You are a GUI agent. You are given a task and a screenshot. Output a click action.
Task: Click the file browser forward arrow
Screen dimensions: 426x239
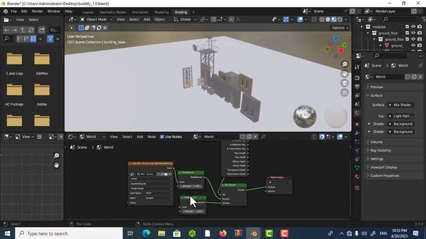(x=15, y=30)
